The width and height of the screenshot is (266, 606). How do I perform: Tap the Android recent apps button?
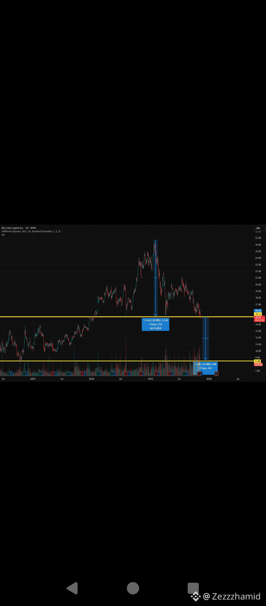[x=193, y=588]
